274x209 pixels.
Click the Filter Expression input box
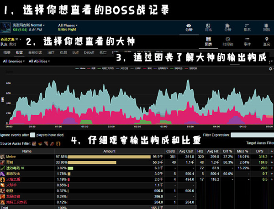(252, 135)
